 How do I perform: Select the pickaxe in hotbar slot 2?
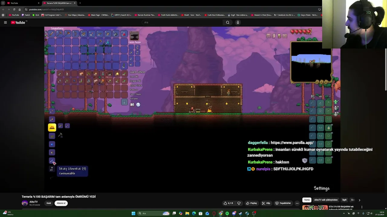59,34
